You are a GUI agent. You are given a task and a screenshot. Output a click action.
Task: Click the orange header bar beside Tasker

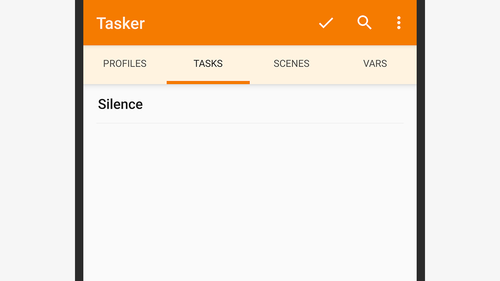coord(229,23)
